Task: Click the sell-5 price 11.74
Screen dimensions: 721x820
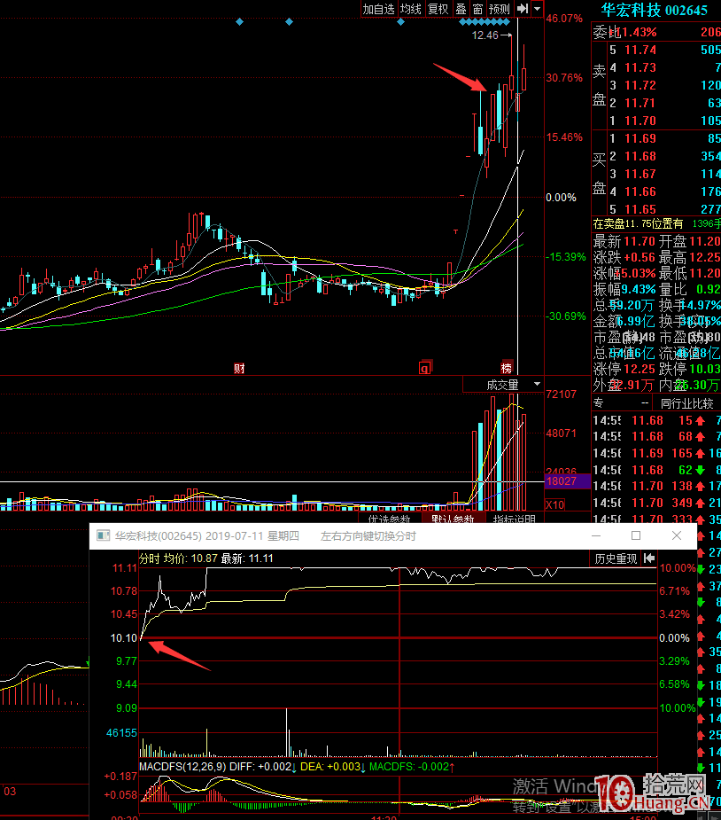Action: click(640, 50)
